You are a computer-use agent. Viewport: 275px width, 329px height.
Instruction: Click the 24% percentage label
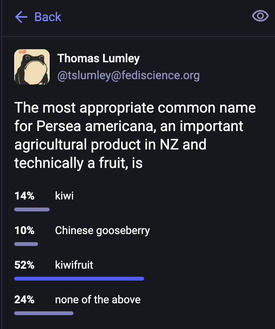[25, 300]
